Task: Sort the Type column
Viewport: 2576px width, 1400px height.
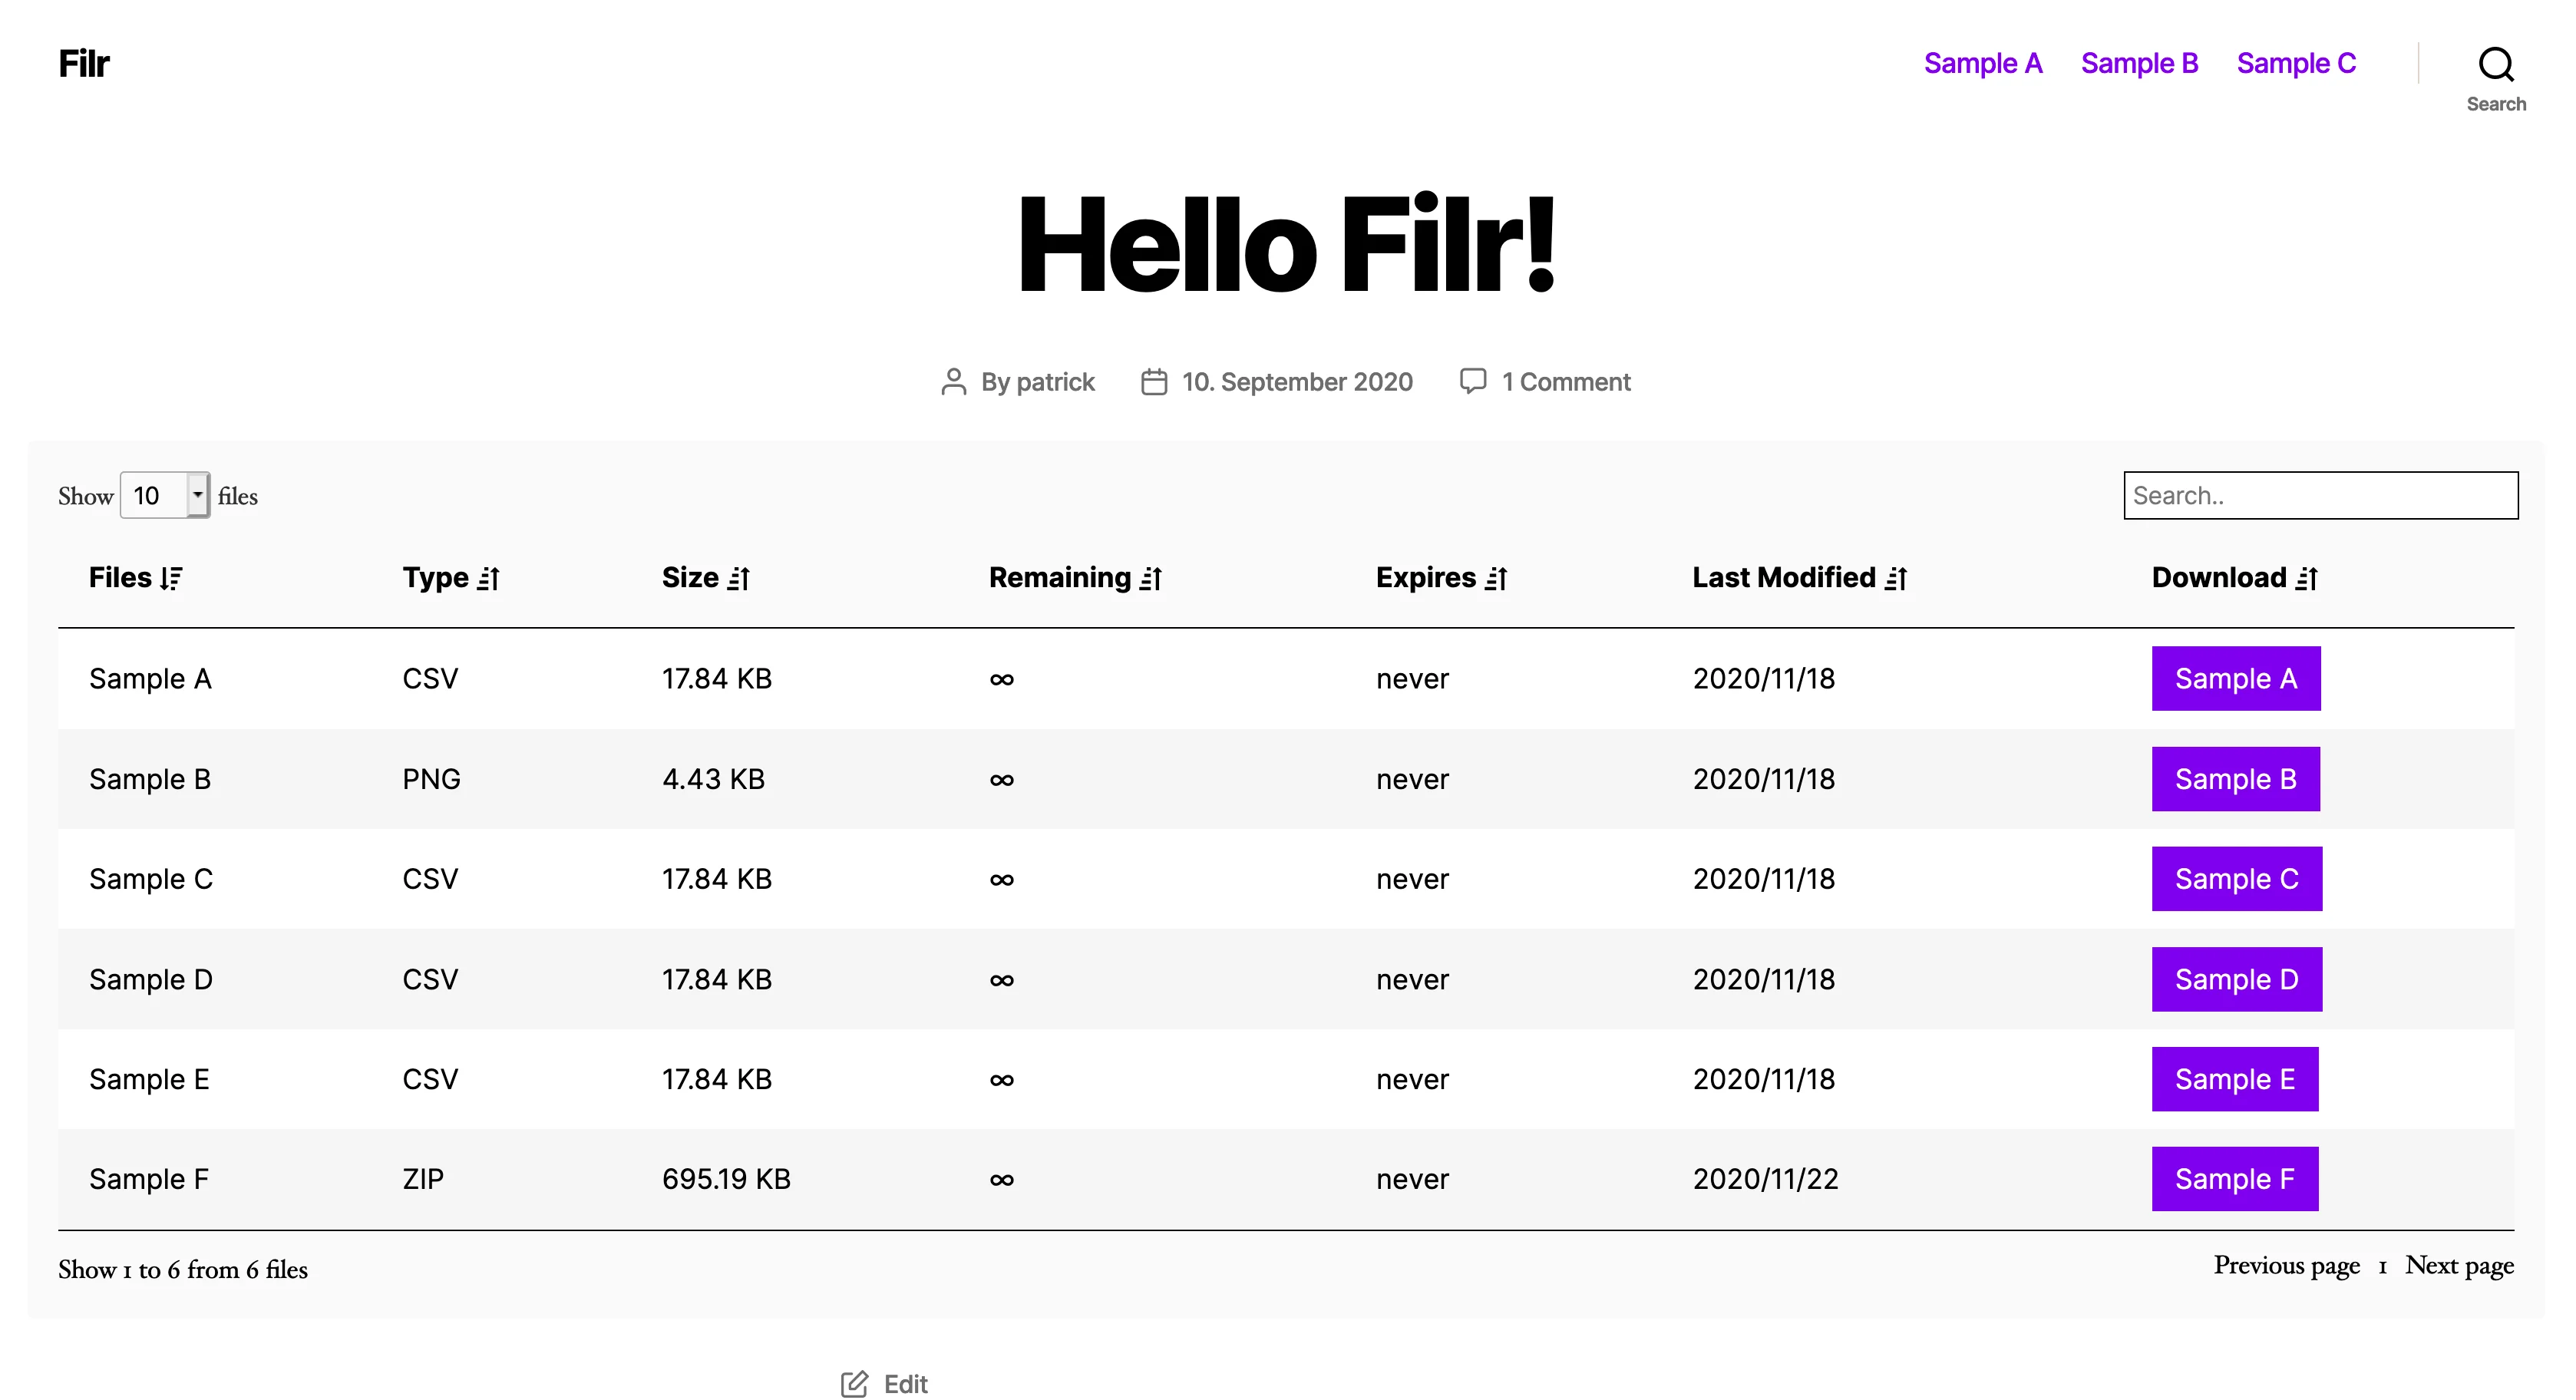Action: coord(489,577)
